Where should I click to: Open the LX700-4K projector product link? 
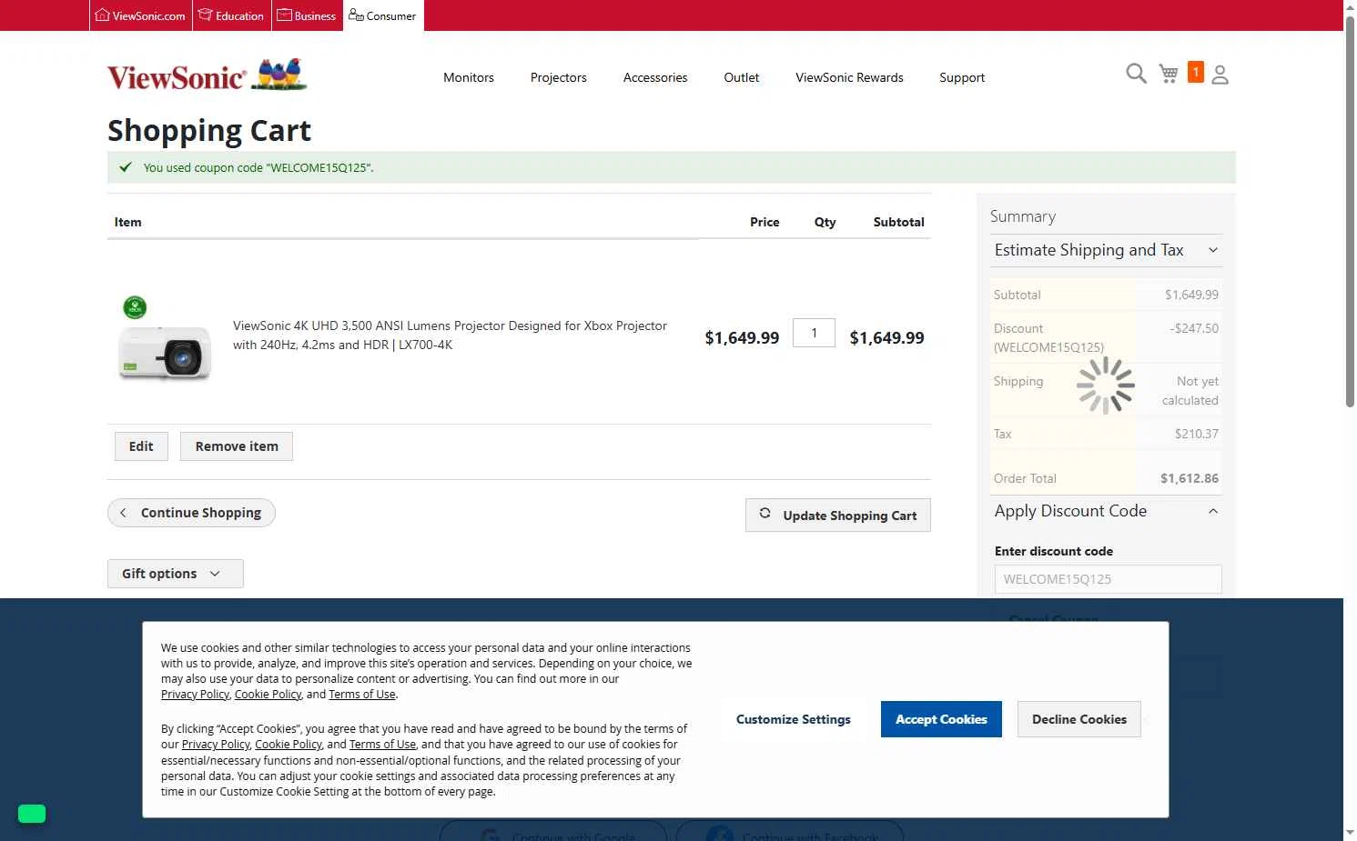click(x=450, y=335)
